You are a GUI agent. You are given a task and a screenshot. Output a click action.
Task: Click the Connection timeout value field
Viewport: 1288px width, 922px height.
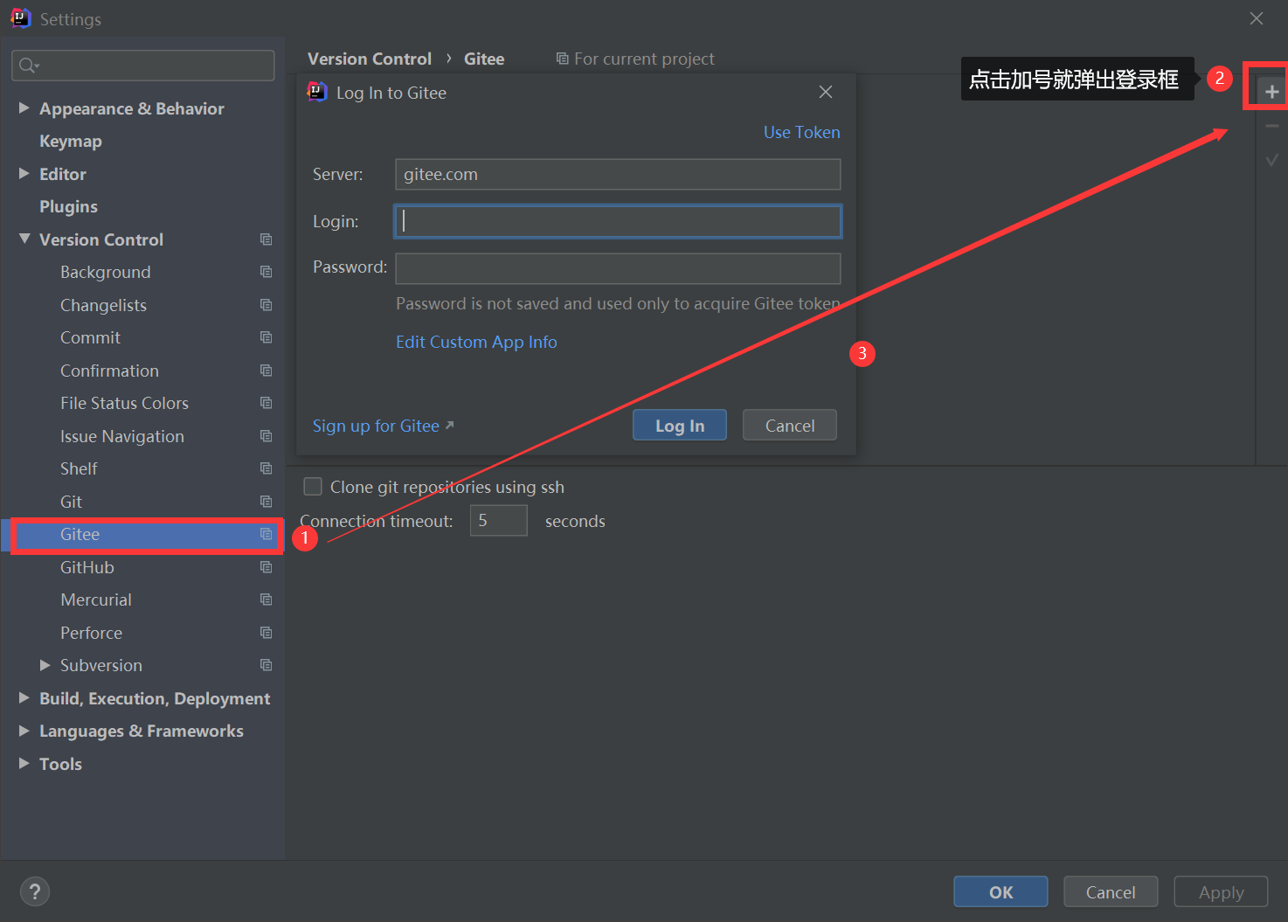[499, 520]
